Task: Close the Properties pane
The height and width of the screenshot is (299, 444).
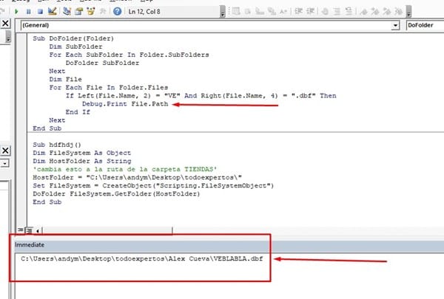Action: pos(5,151)
